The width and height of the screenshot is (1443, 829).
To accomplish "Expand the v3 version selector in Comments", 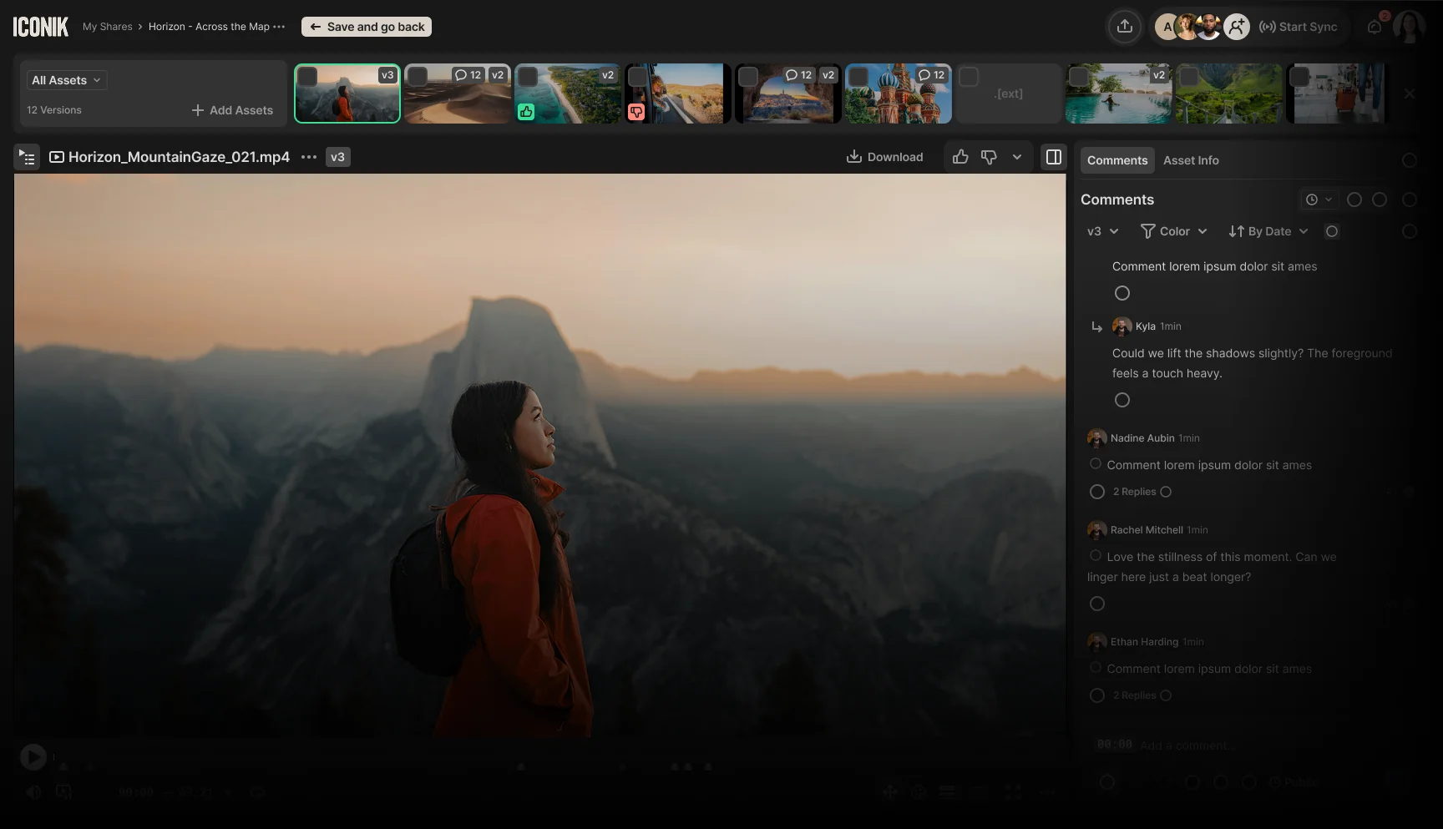I will tap(1102, 231).
